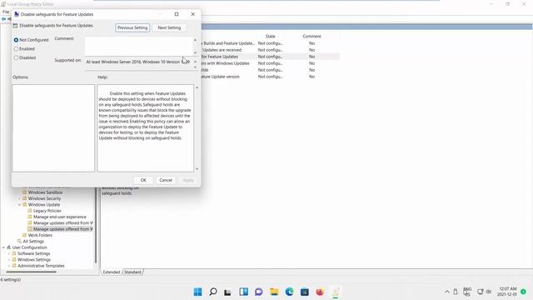
Task: Open the File menu
Action: [x=6, y=12]
